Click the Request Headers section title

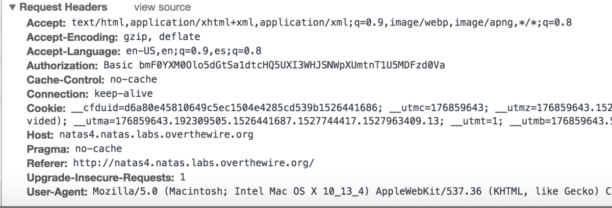point(63,8)
